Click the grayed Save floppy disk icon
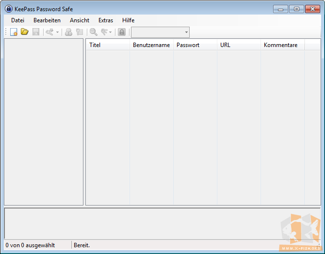Screen dimensions: 325x254 (x=36, y=32)
